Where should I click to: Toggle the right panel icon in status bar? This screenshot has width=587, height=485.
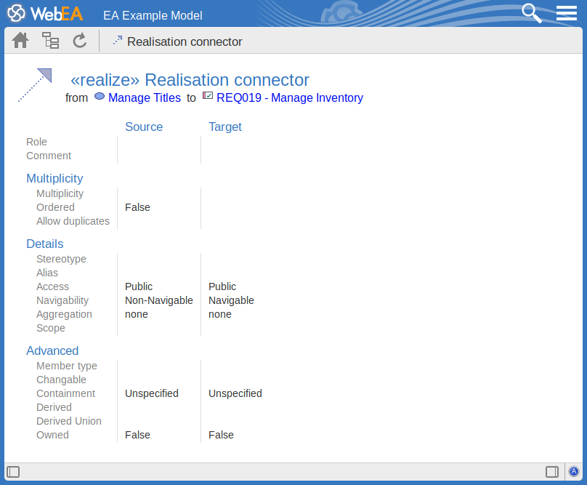click(x=552, y=472)
